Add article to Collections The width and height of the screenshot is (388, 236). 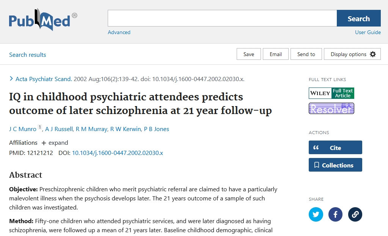(335, 165)
